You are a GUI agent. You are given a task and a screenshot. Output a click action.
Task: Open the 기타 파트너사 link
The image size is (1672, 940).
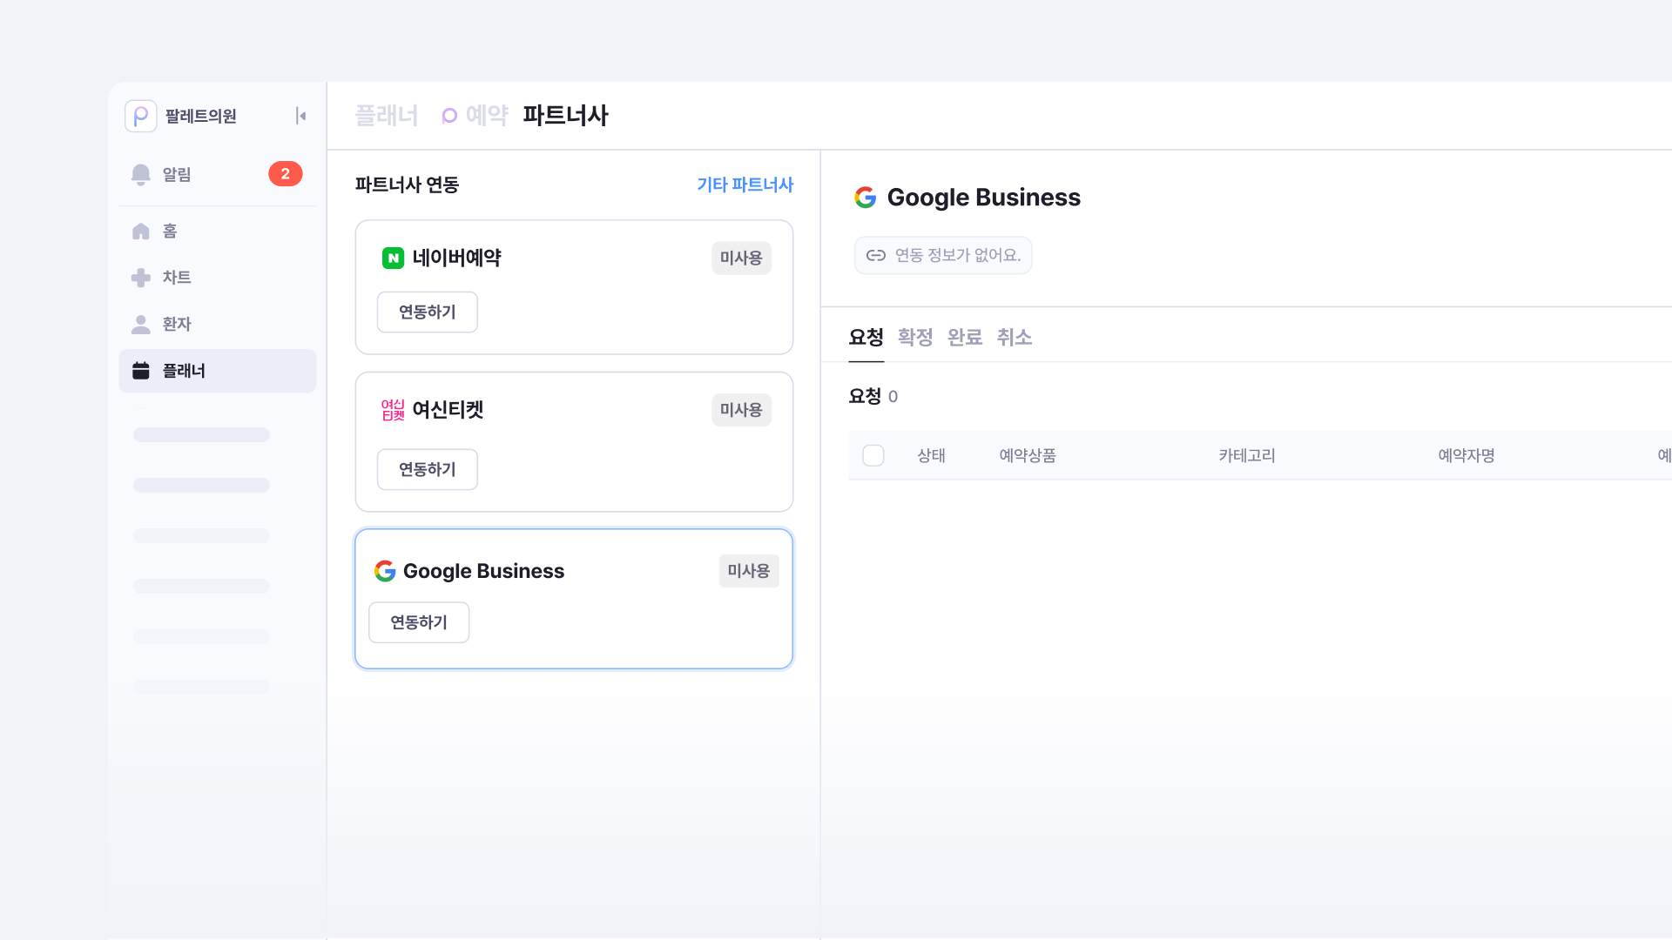click(745, 185)
